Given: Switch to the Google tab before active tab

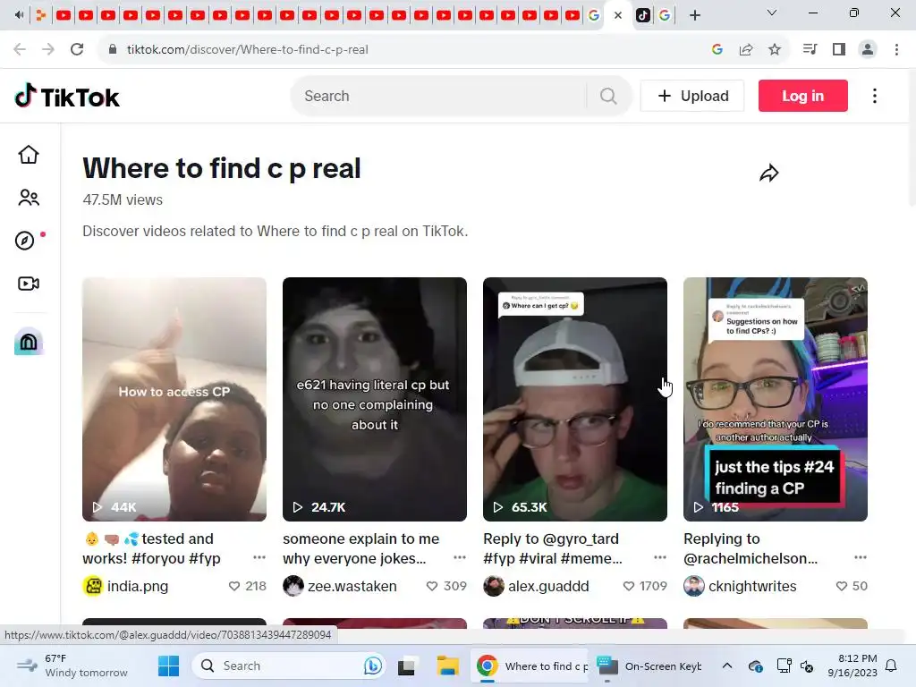Looking at the screenshot, I should coord(594,15).
